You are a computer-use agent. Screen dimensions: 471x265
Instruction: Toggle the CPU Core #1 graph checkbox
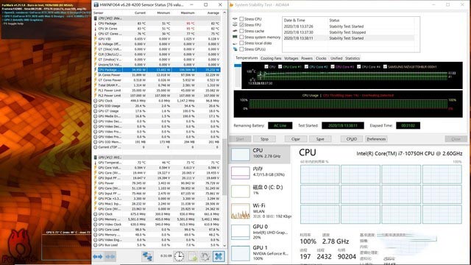(280, 67)
